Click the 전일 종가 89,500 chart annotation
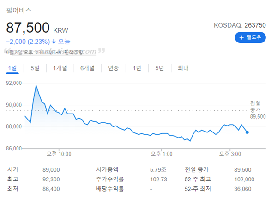 [258, 110]
